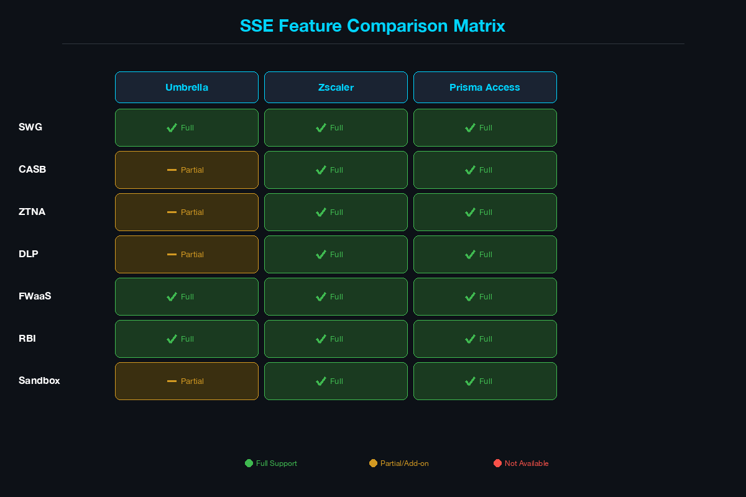Click the Full text in Prisma Access ZTNA cell

point(486,212)
